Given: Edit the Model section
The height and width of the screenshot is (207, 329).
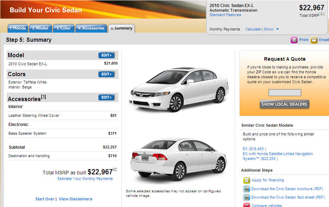Looking at the screenshot, I should pos(107,55).
